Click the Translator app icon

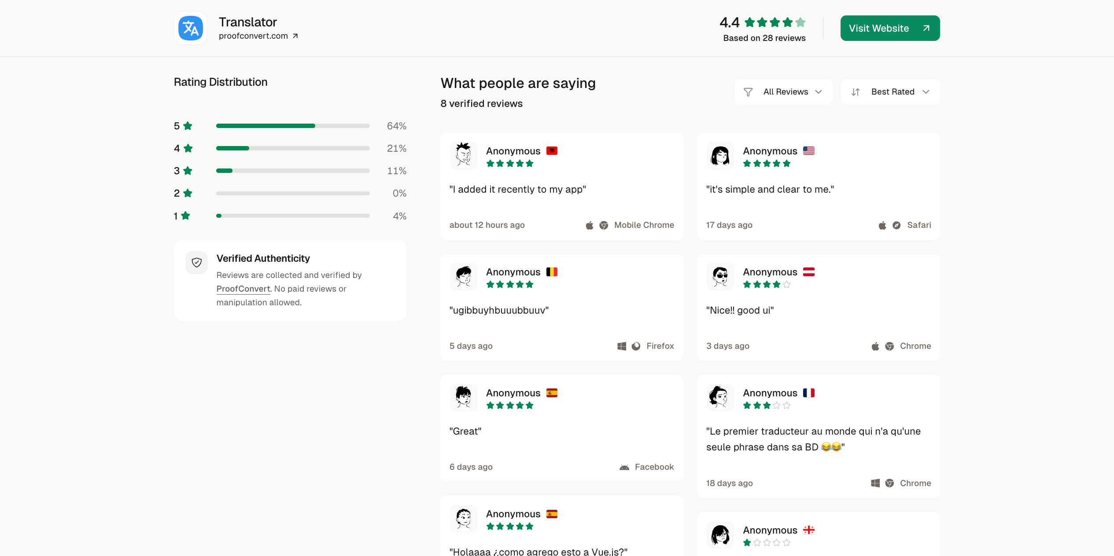(x=190, y=28)
